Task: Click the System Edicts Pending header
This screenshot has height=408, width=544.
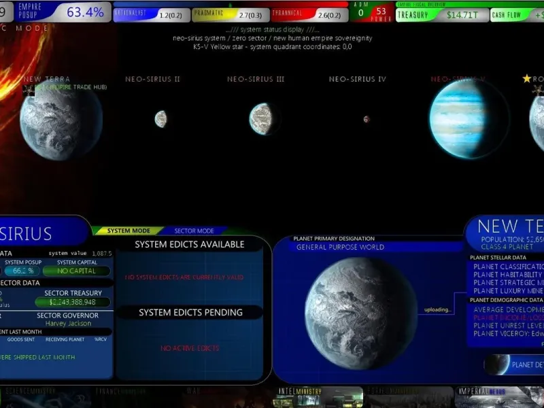Action: click(190, 312)
